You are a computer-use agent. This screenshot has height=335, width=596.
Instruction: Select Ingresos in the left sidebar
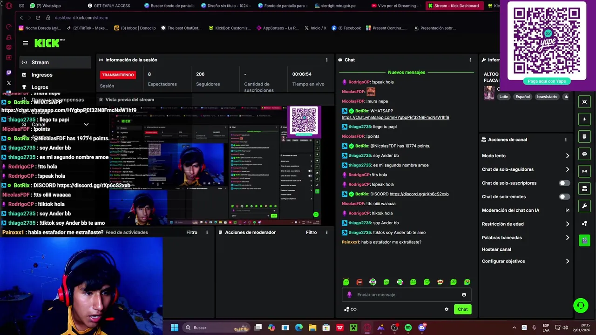tap(55, 75)
